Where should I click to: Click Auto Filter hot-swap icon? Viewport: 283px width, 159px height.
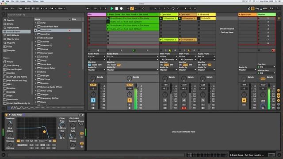click(80, 115)
